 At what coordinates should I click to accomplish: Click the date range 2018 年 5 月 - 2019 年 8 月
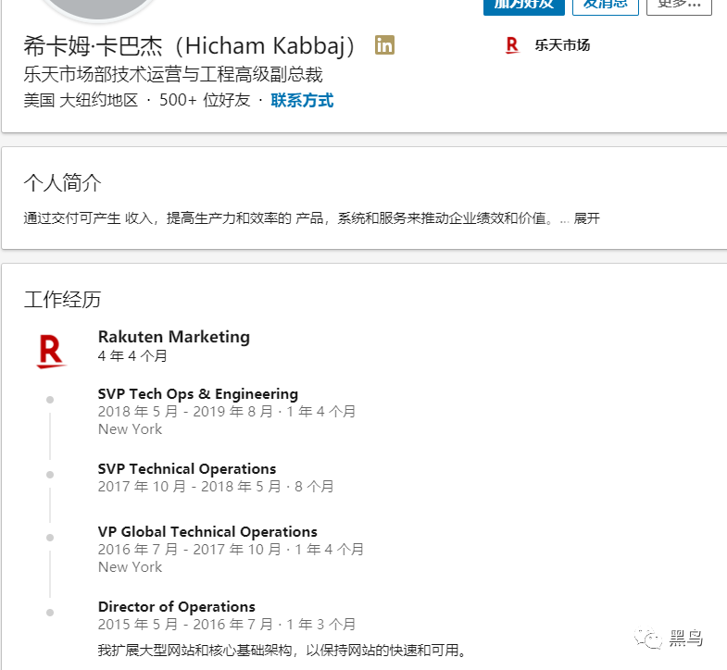(x=185, y=412)
